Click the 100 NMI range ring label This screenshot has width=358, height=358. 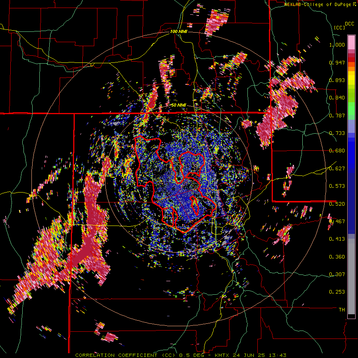179,31
